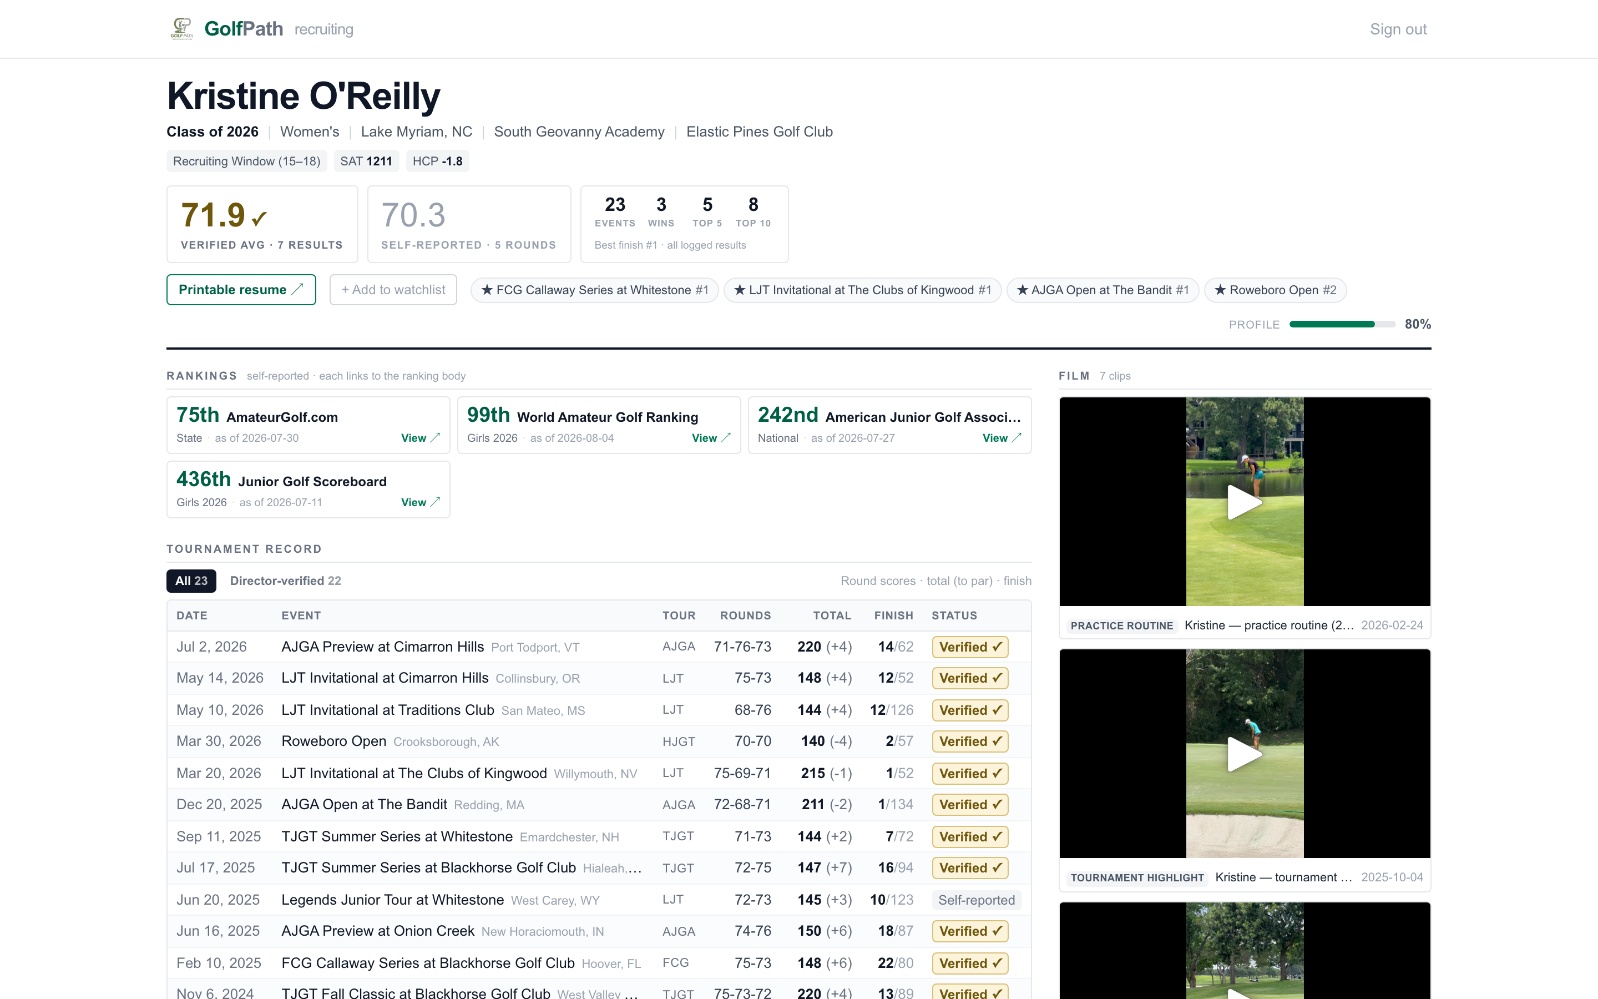
Task: View the World Amateur Golf Ranking
Action: tap(711, 438)
